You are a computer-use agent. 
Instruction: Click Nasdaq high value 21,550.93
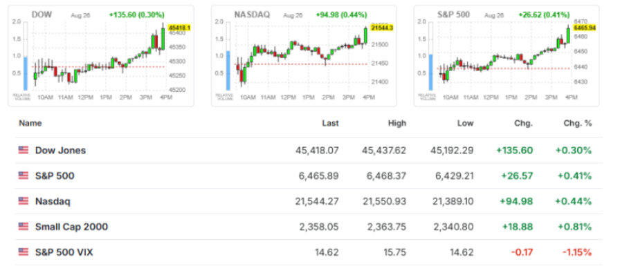coord(384,202)
